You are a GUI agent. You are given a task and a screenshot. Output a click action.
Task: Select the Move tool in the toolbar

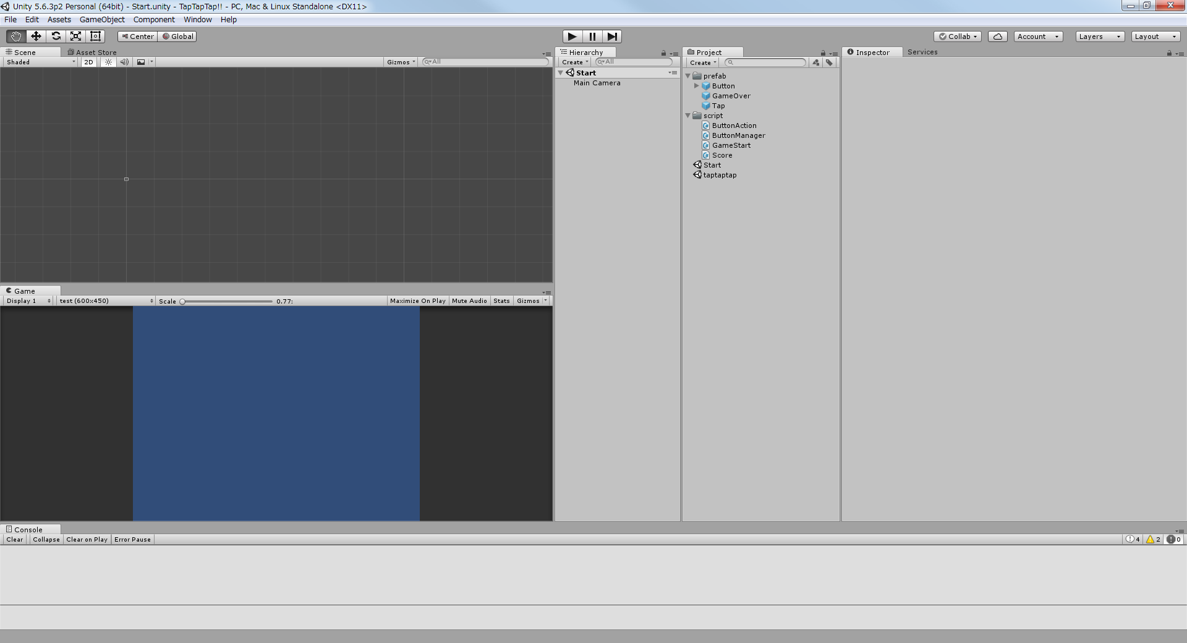(36, 36)
